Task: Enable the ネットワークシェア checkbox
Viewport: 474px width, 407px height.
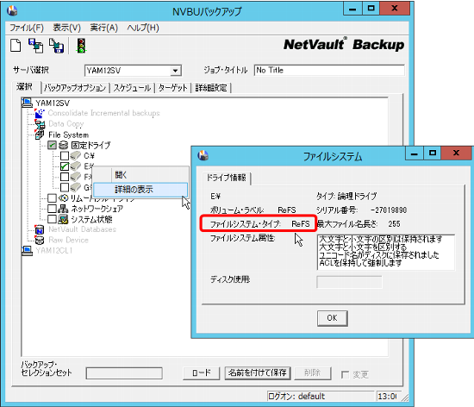Action: tap(52, 209)
